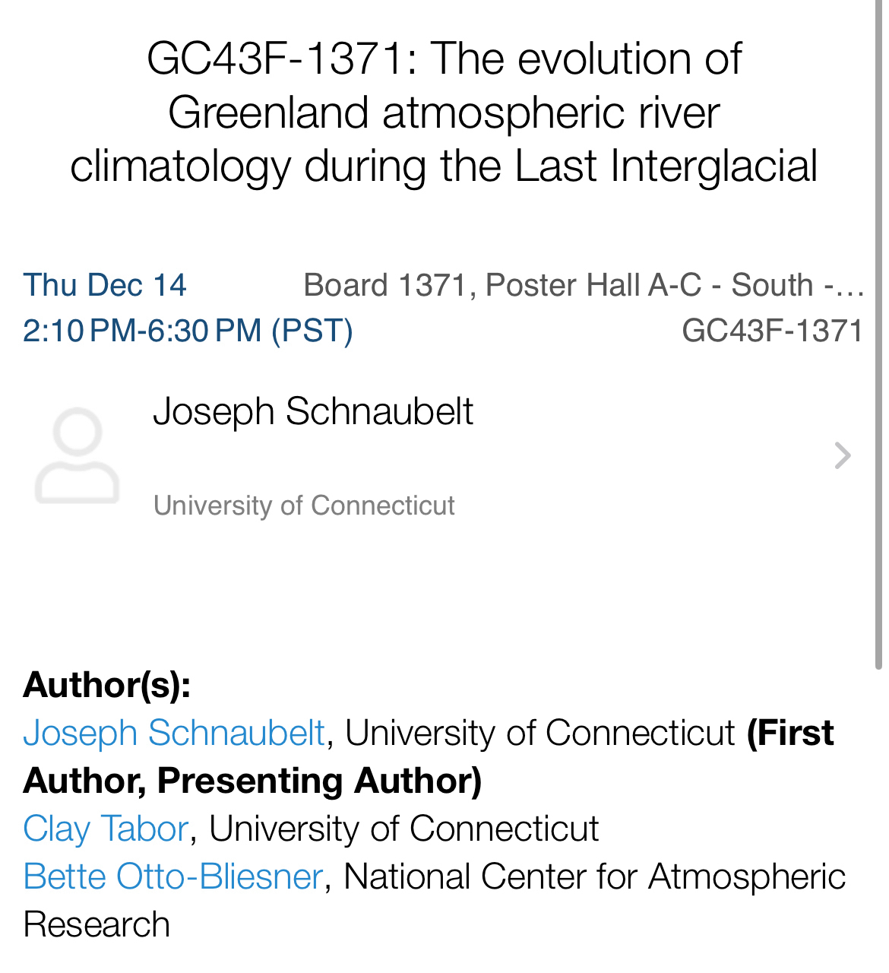Tap the bold Author(s): heading

pyautogui.click(x=107, y=685)
